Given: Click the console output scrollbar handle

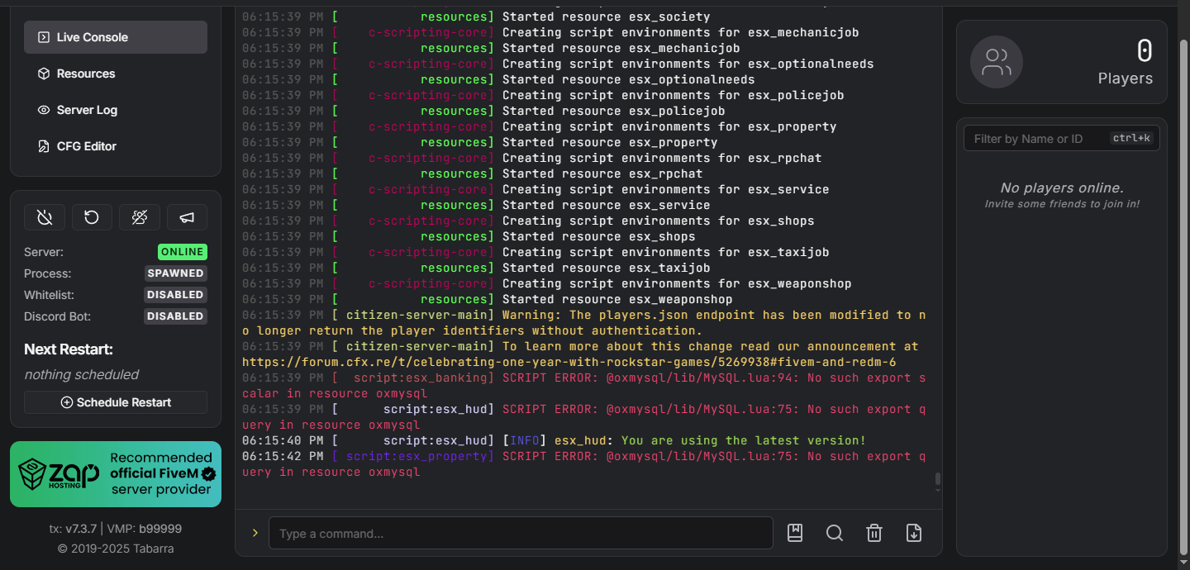Looking at the screenshot, I should (937, 479).
